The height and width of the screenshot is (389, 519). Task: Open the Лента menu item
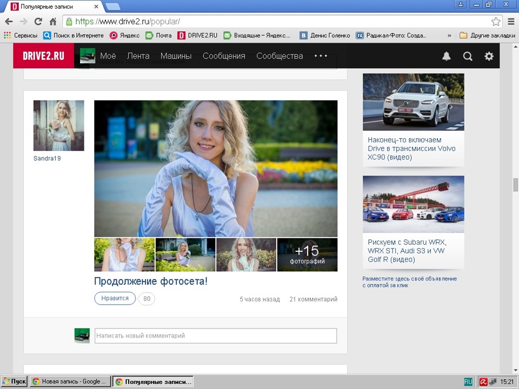click(x=138, y=56)
